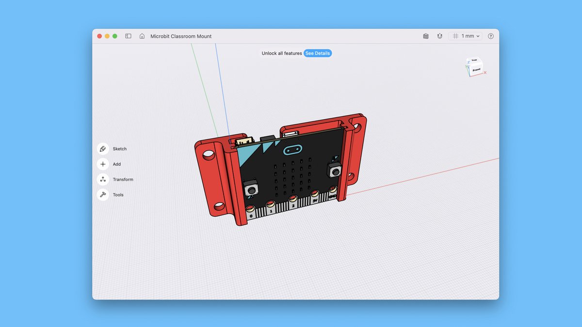
Task: Maximize the window with green button
Action: pos(115,36)
